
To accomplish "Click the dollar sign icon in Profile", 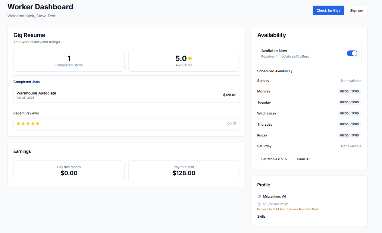I will 259,204.
